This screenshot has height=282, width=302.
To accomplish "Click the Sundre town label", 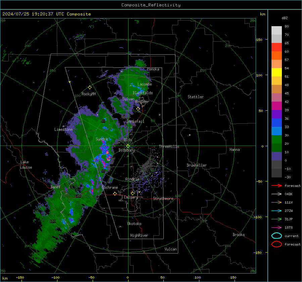I will pyautogui.click(x=102, y=139).
